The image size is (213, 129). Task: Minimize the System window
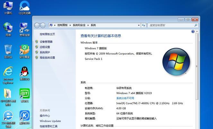(181, 20)
